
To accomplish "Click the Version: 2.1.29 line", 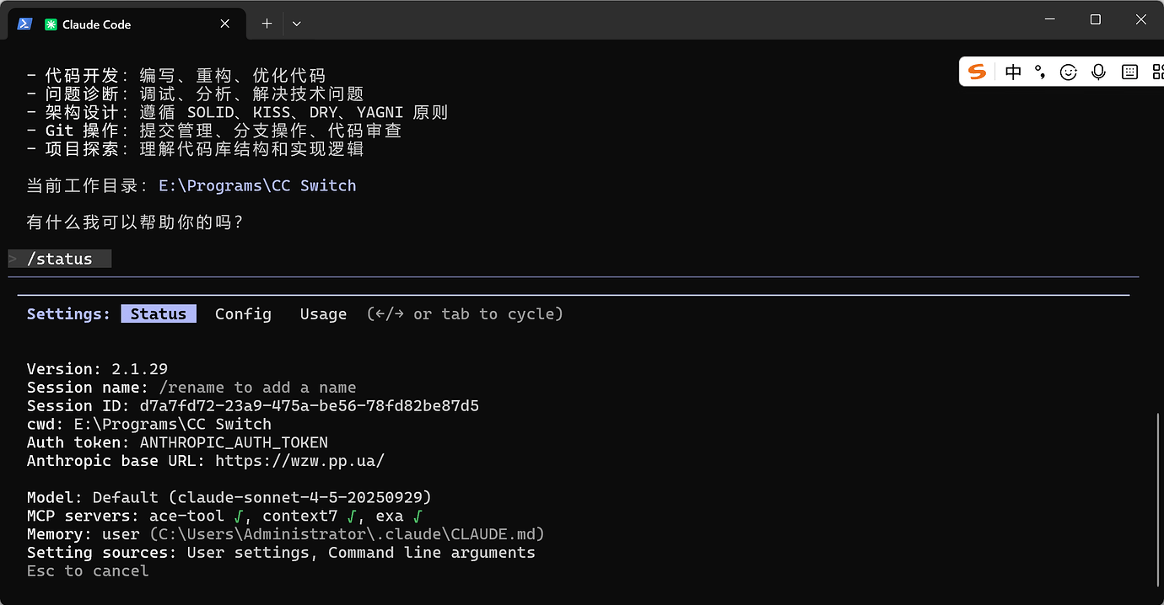I will click(97, 369).
